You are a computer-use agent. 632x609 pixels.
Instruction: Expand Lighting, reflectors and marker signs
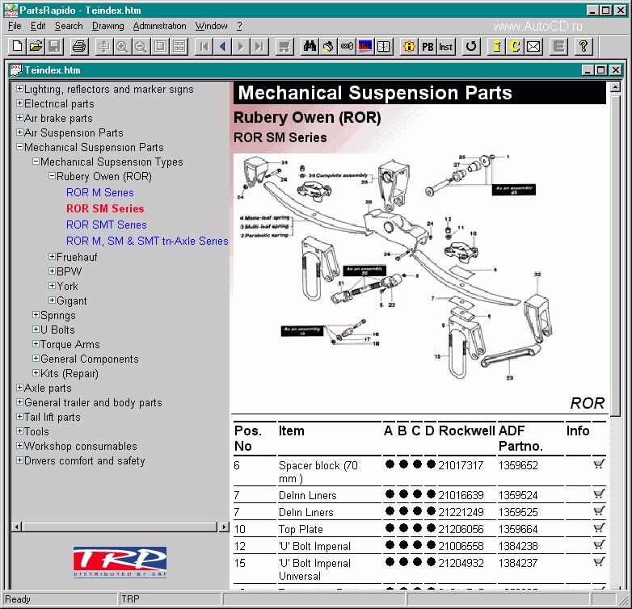pyautogui.click(x=19, y=89)
